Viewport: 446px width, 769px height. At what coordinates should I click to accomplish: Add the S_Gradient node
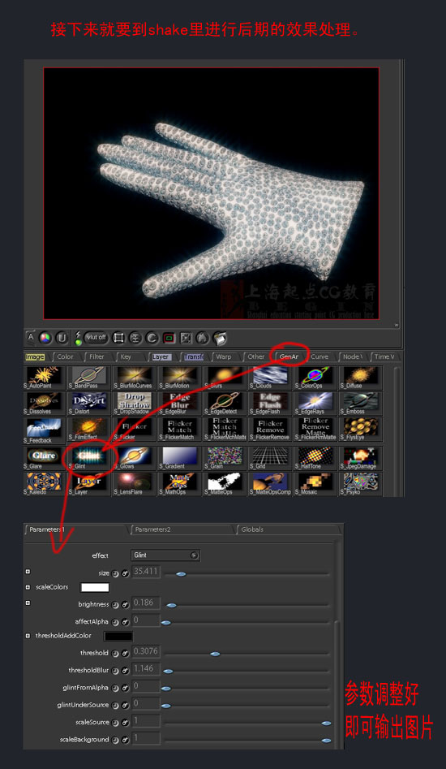coord(179,458)
